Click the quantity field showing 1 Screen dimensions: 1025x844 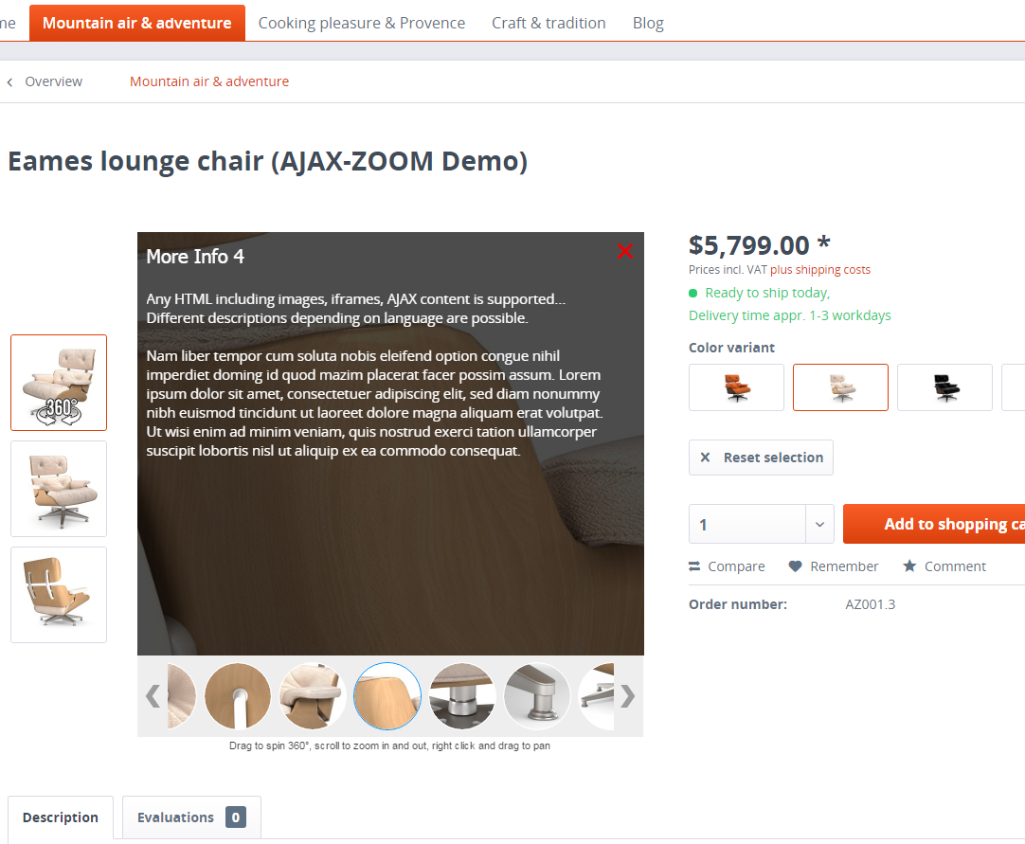(x=747, y=525)
